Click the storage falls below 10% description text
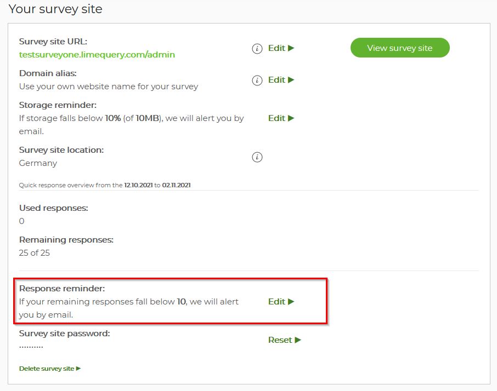This screenshot has width=497, height=391. 131,125
